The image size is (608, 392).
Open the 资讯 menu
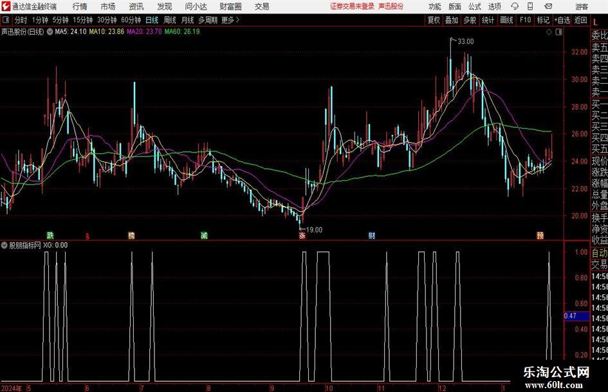tap(136, 6)
